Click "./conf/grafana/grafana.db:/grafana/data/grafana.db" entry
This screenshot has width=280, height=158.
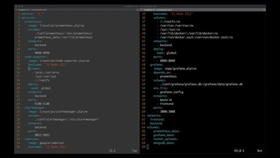[x=201, y=84]
